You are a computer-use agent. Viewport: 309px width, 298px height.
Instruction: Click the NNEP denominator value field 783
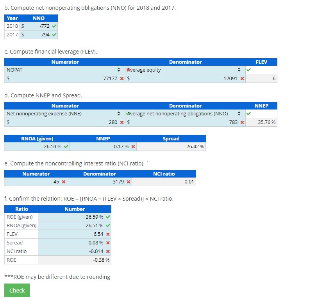[x=185, y=122]
